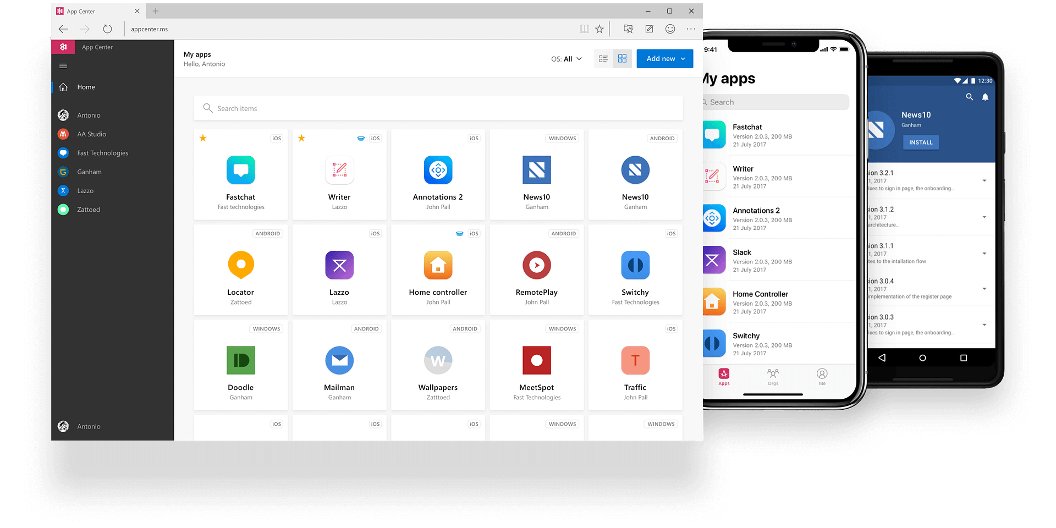Viewport: 1056px width, 528px height.
Task: Select the Apps tab on the iPhone
Action: 724,377
